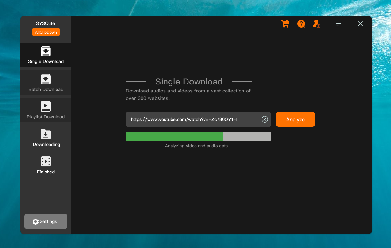The height and width of the screenshot is (248, 391).
Task: Select the YouTube URL input field
Action: [x=192, y=119]
